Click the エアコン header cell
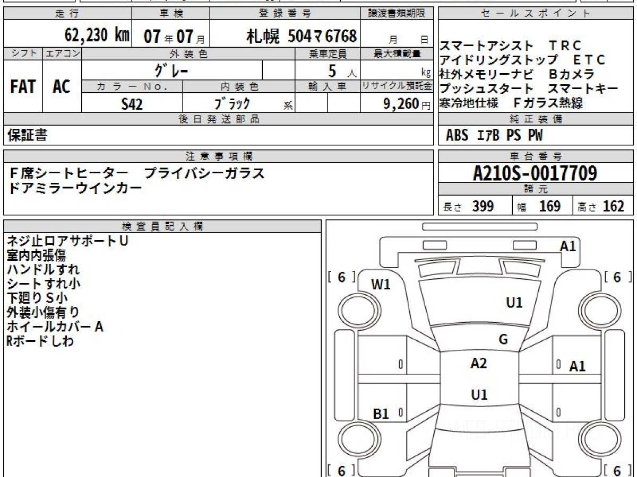This screenshot has height=477, width=637. pyautogui.click(x=62, y=53)
